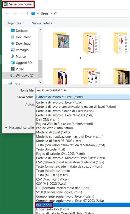Open folder with photo thumbnail
Screen dimensions: 130x214
point(61,40)
